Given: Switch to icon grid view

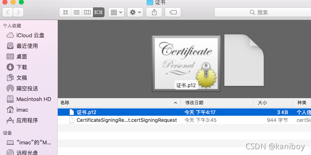Looking at the screenshot, I should tap(66, 12).
